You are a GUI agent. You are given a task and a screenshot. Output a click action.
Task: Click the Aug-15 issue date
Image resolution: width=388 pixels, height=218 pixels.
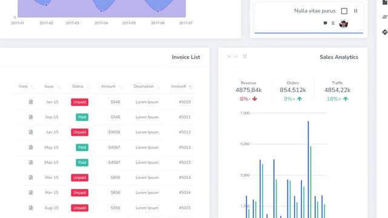(x=52, y=208)
